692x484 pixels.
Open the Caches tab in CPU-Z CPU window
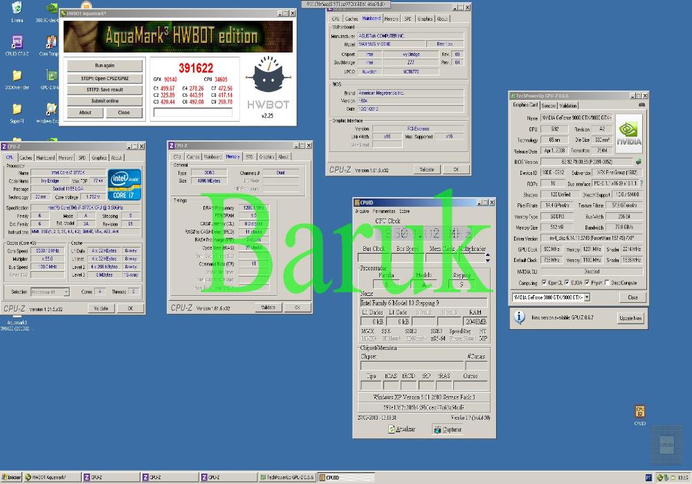26,158
